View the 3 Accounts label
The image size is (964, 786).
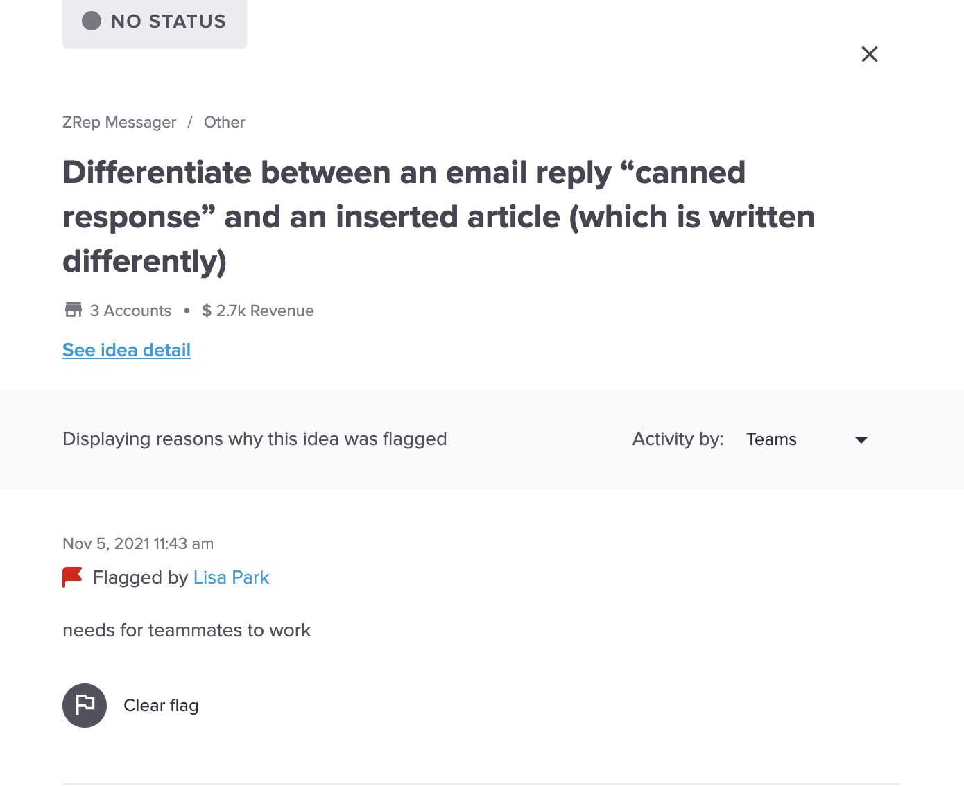[130, 311]
